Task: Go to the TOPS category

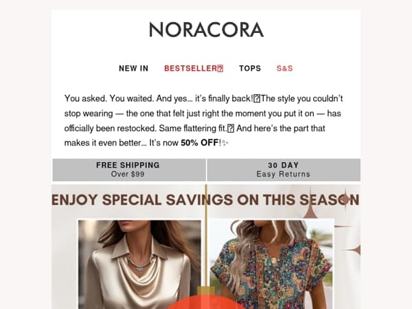Action: [x=250, y=68]
